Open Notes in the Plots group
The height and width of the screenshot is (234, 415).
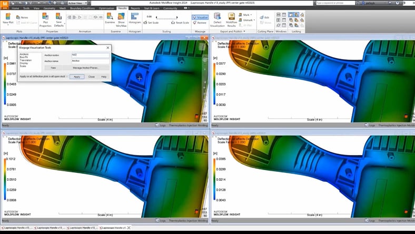click(22, 17)
